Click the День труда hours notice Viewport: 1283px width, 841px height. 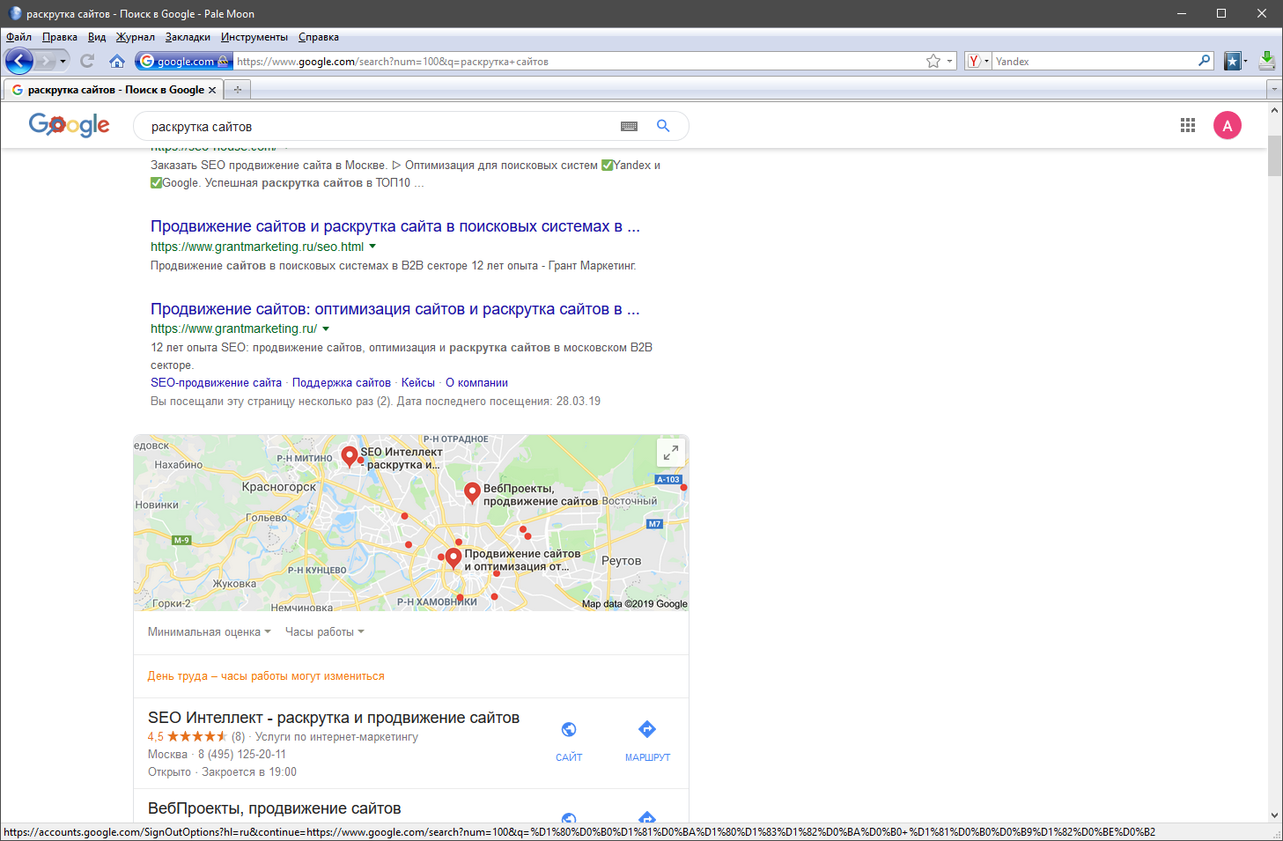[266, 676]
